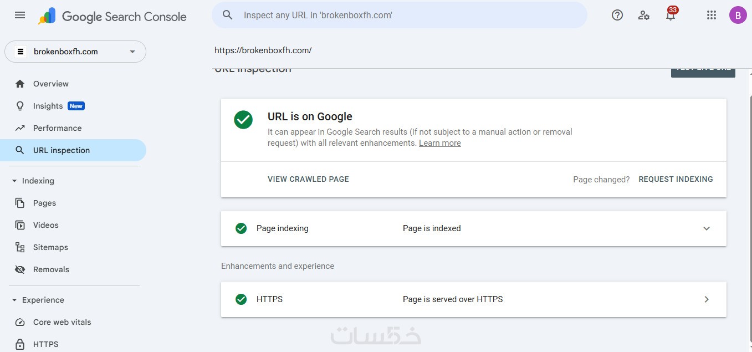Click REQUEST INDEXING
Image resolution: width=752 pixels, height=352 pixels.
pyautogui.click(x=676, y=179)
